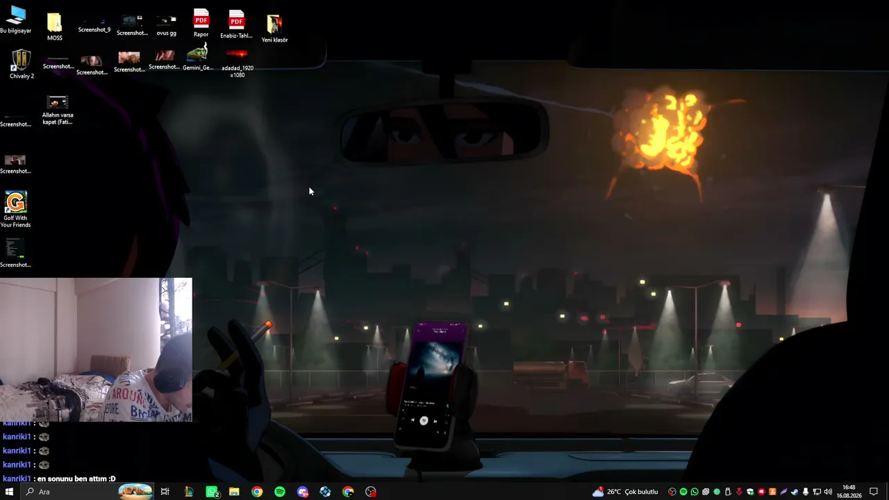Click the USB safely remove hardware tray icon
Image resolution: width=889 pixels, height=500 pixels.
pyautogui.click(x=728, y=492)
